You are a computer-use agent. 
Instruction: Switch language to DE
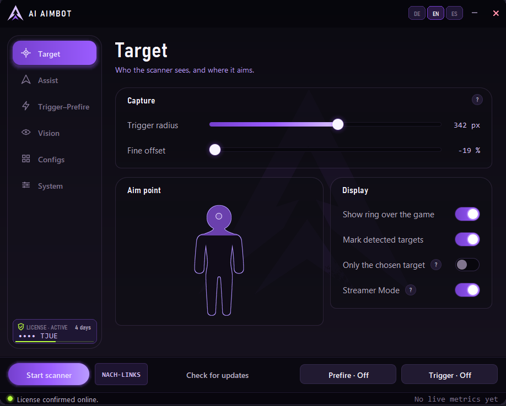coord(417,14)
